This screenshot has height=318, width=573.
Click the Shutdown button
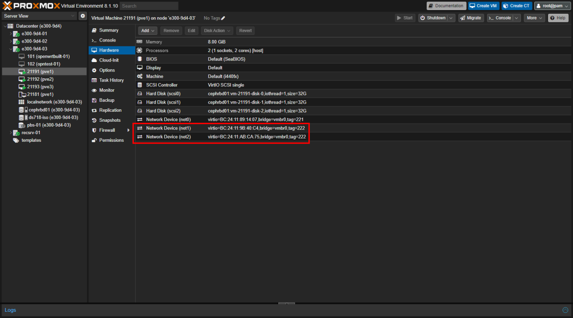pos(433,18)
